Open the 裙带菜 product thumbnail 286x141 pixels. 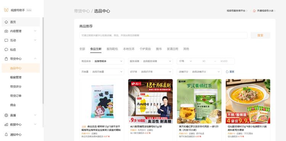click(x=102, y=101)
